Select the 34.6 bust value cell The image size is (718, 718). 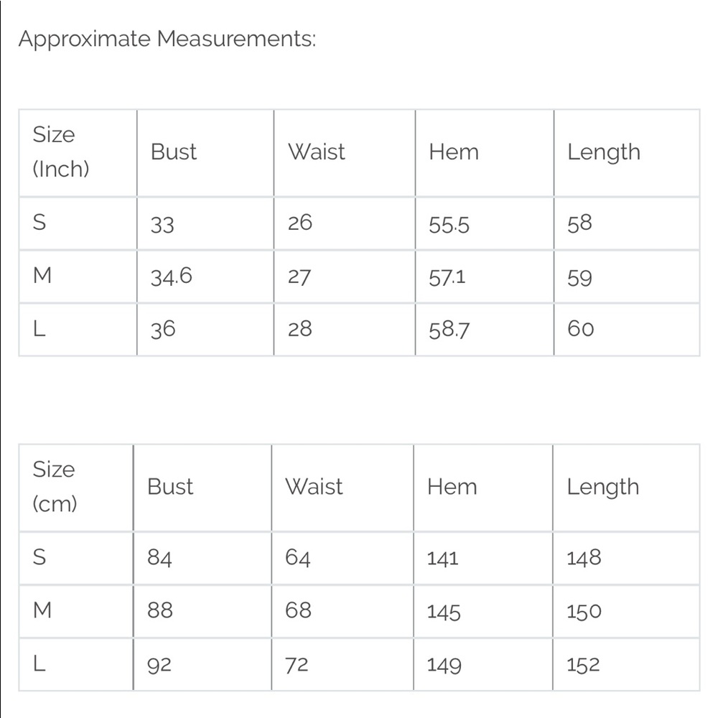pos(171,276)
